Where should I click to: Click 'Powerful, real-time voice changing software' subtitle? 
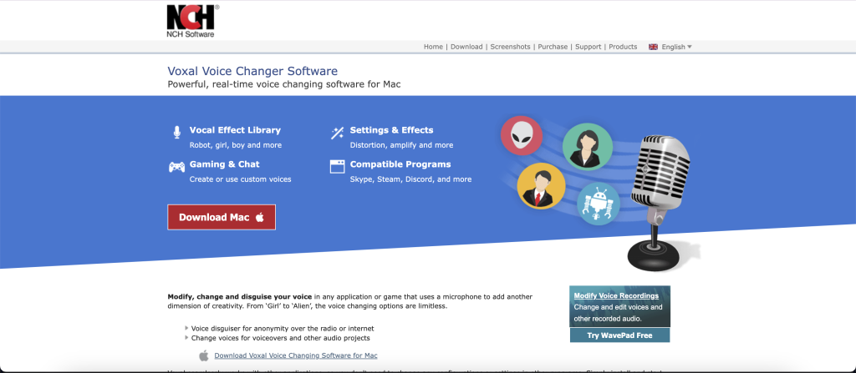coord(284,84)
